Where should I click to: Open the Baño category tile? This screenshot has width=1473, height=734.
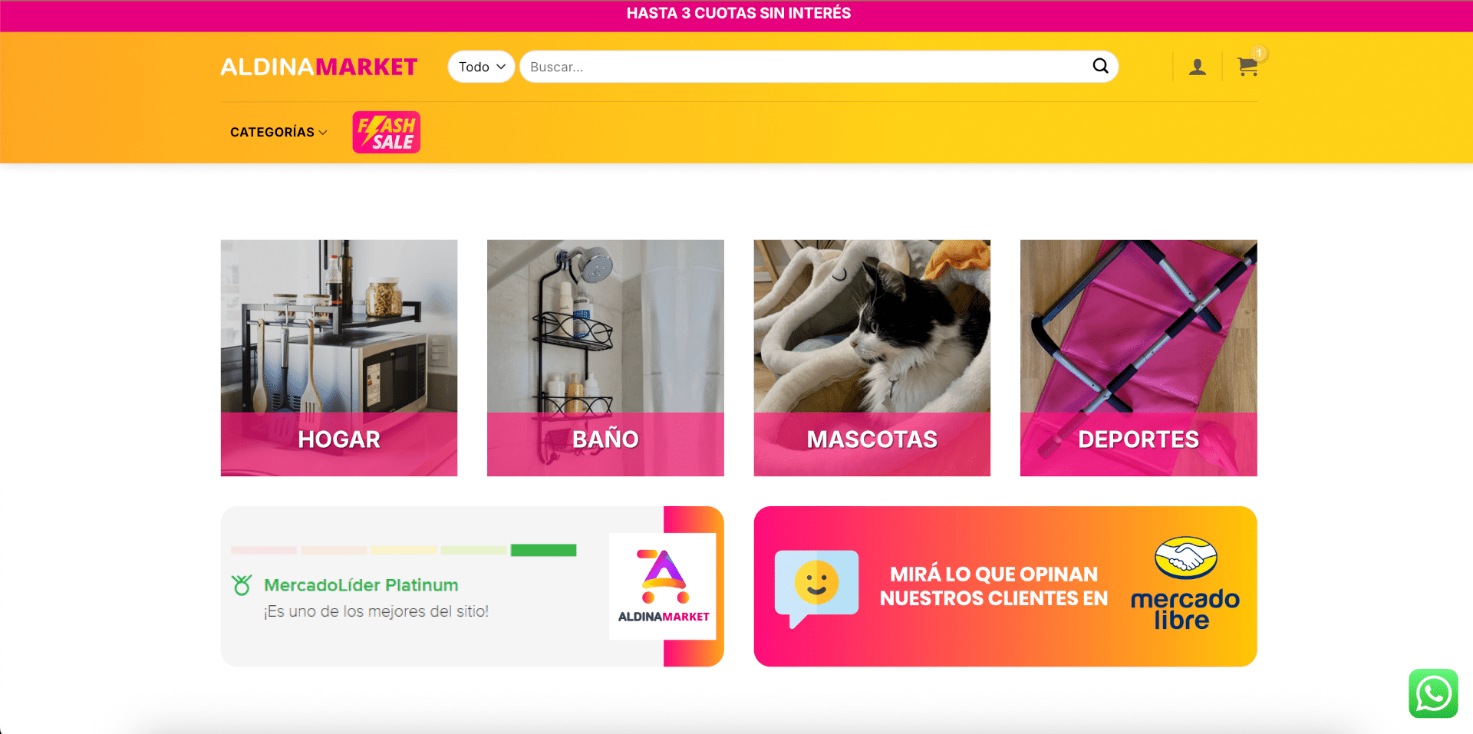click(x=605, y=358)
